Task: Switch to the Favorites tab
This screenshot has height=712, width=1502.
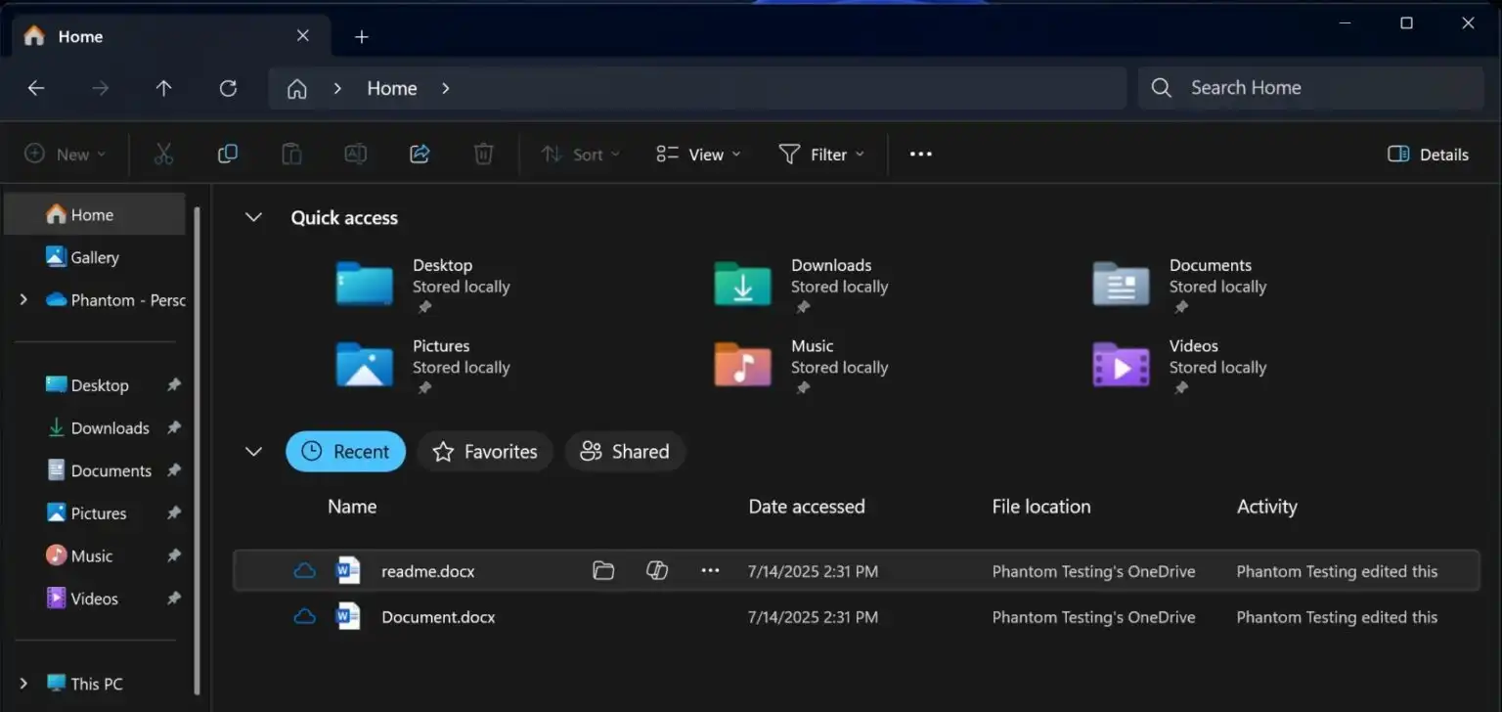Action: click(484, 451)
